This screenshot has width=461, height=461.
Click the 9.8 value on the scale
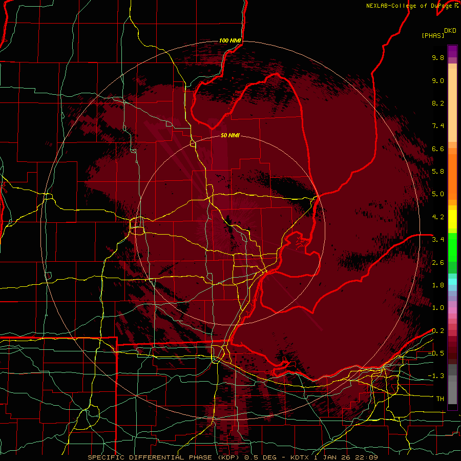[x=438, y=57]
